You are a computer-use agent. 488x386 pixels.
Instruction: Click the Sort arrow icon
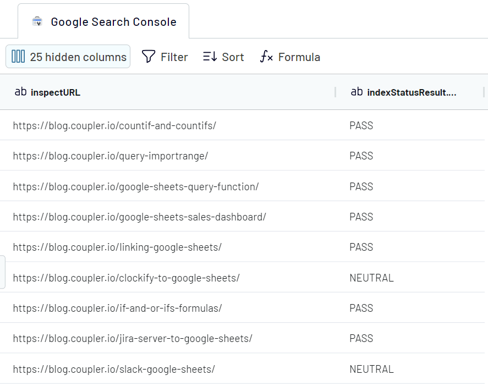pos(210,57)
